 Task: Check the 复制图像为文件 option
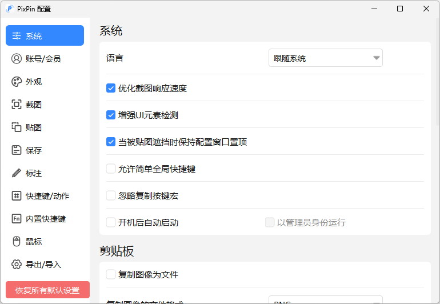[111, 274]
